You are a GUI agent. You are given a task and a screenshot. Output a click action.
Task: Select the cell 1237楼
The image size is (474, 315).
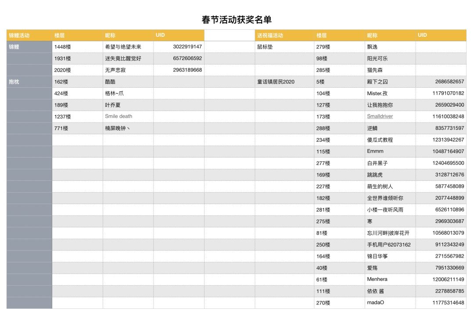(77, 117)
